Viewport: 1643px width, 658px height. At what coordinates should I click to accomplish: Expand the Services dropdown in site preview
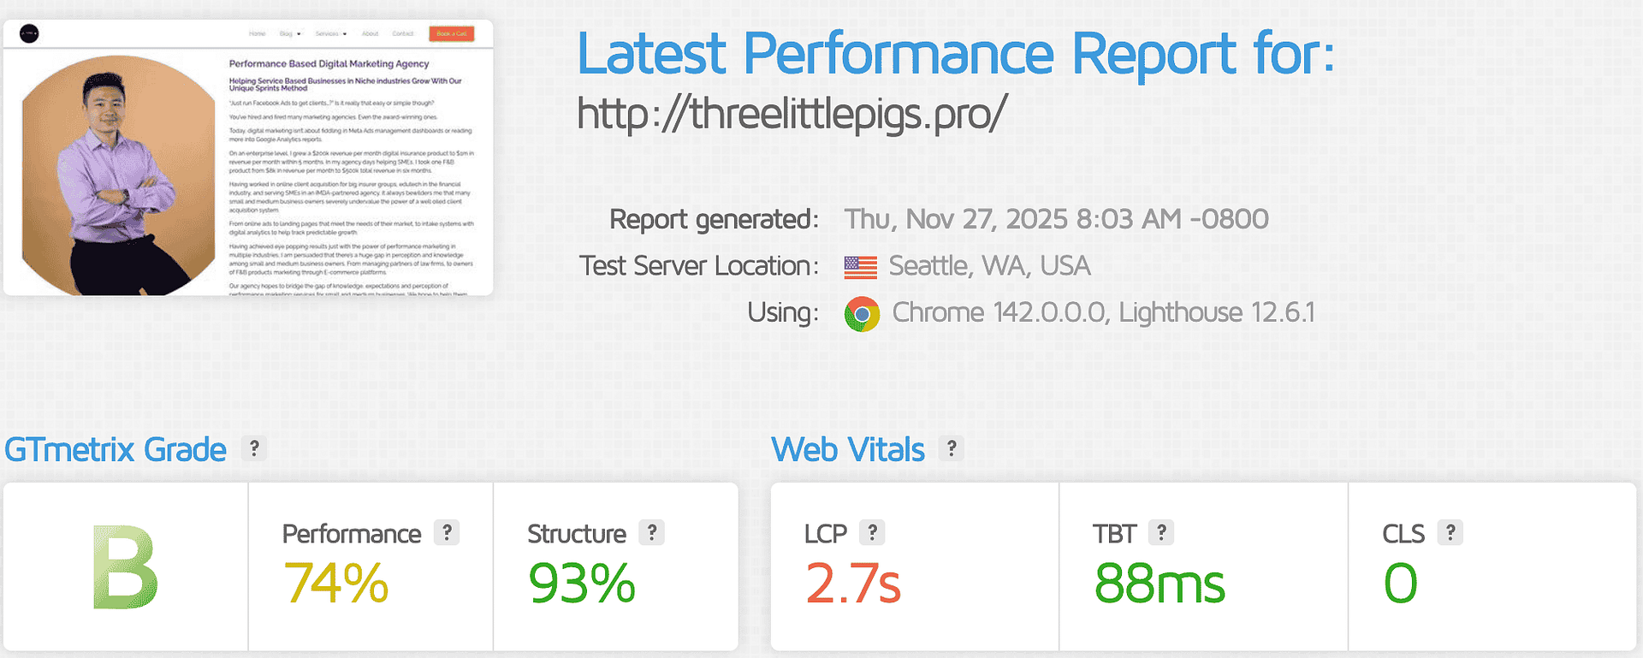tap(331, 34)
